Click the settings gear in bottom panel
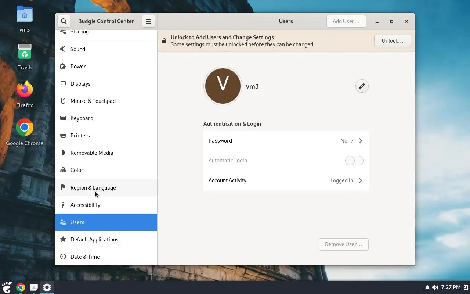The image size is (470, 294). pos(47,287)
